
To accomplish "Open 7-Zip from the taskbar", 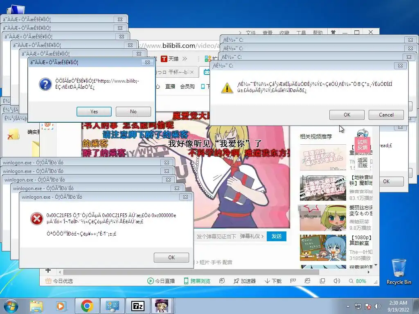I will pyautogui.click(x=138, y=306).
